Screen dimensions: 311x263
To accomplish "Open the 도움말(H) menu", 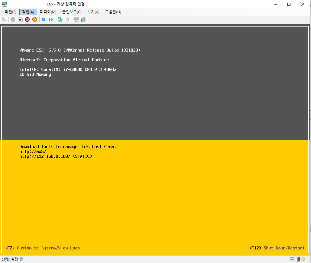I will pos(113,12).
